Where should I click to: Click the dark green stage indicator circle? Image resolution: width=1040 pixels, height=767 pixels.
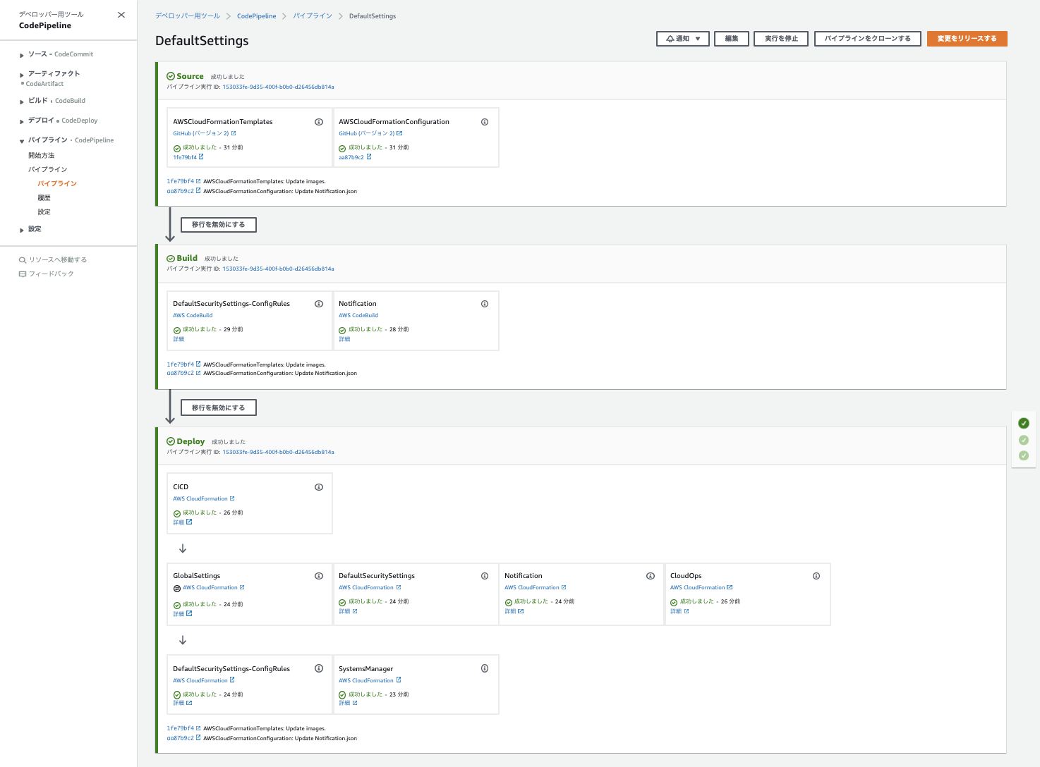coord(1024,423)
